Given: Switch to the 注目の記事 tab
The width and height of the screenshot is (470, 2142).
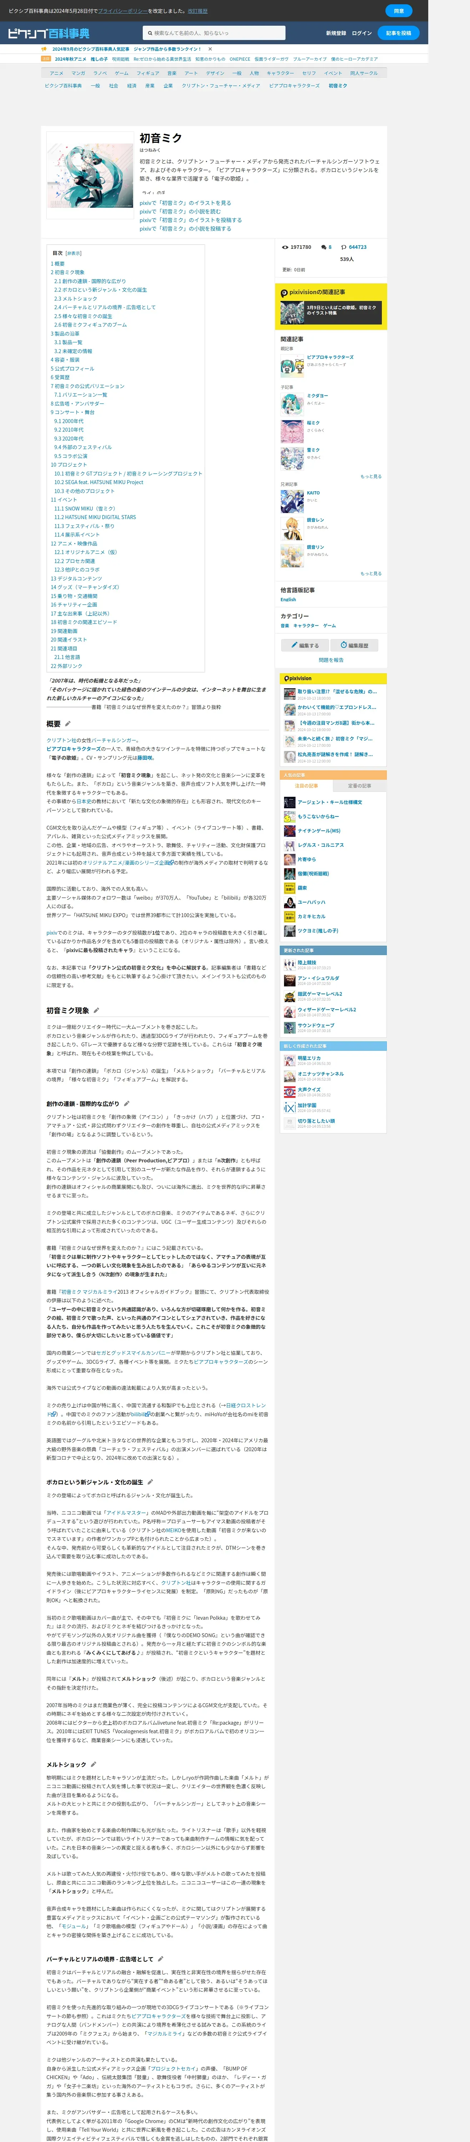Looking at the screenshot, I should click(306, 786).
